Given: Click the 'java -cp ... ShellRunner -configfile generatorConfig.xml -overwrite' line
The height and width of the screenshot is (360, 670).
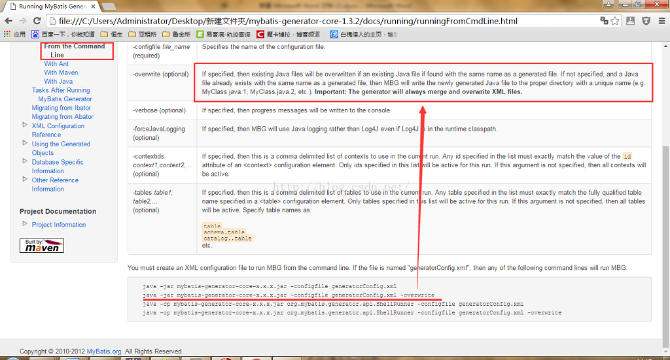Looking at the screenshot, I should point(352,313).
